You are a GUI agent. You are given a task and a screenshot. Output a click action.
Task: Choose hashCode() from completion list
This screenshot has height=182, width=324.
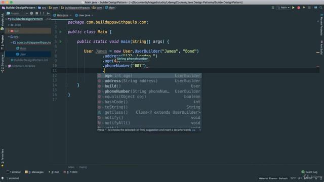(x=149, y=102)
